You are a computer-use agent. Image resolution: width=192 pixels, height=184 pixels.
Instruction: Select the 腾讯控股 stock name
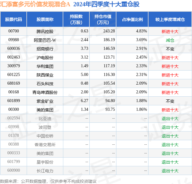pos(45,32)
